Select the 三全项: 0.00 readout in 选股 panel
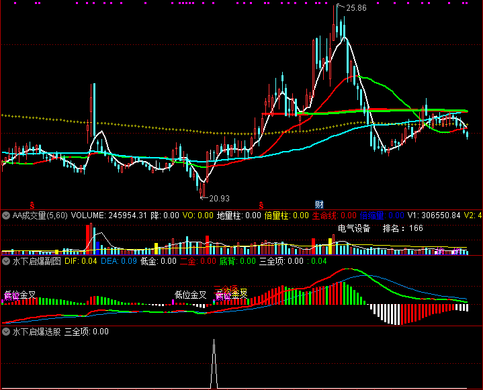The image size is (483, 390). 87,332
